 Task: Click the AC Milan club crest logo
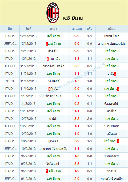click(x=53, y=13)
